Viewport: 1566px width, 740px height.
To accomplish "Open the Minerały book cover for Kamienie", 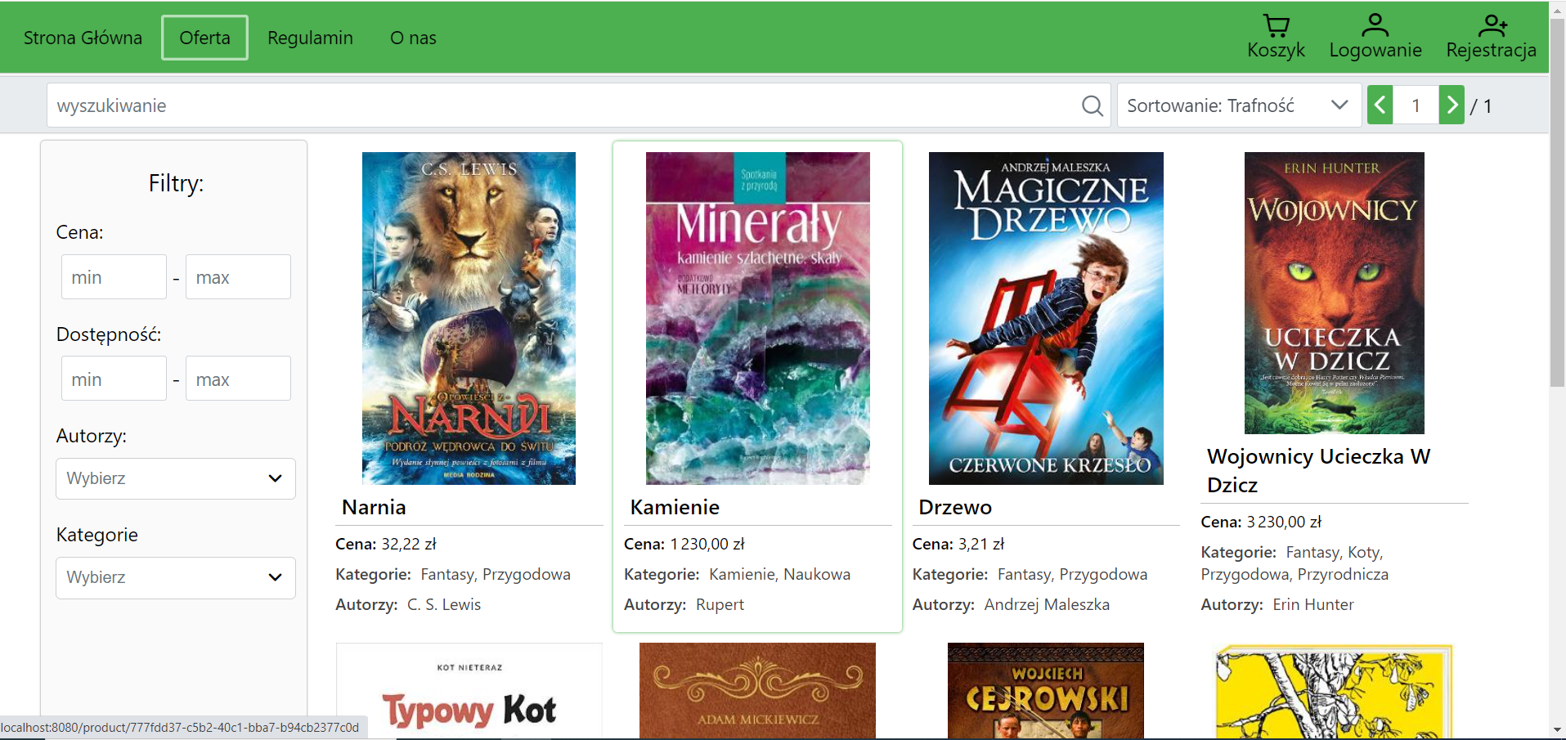I will [x=756, y=317].
